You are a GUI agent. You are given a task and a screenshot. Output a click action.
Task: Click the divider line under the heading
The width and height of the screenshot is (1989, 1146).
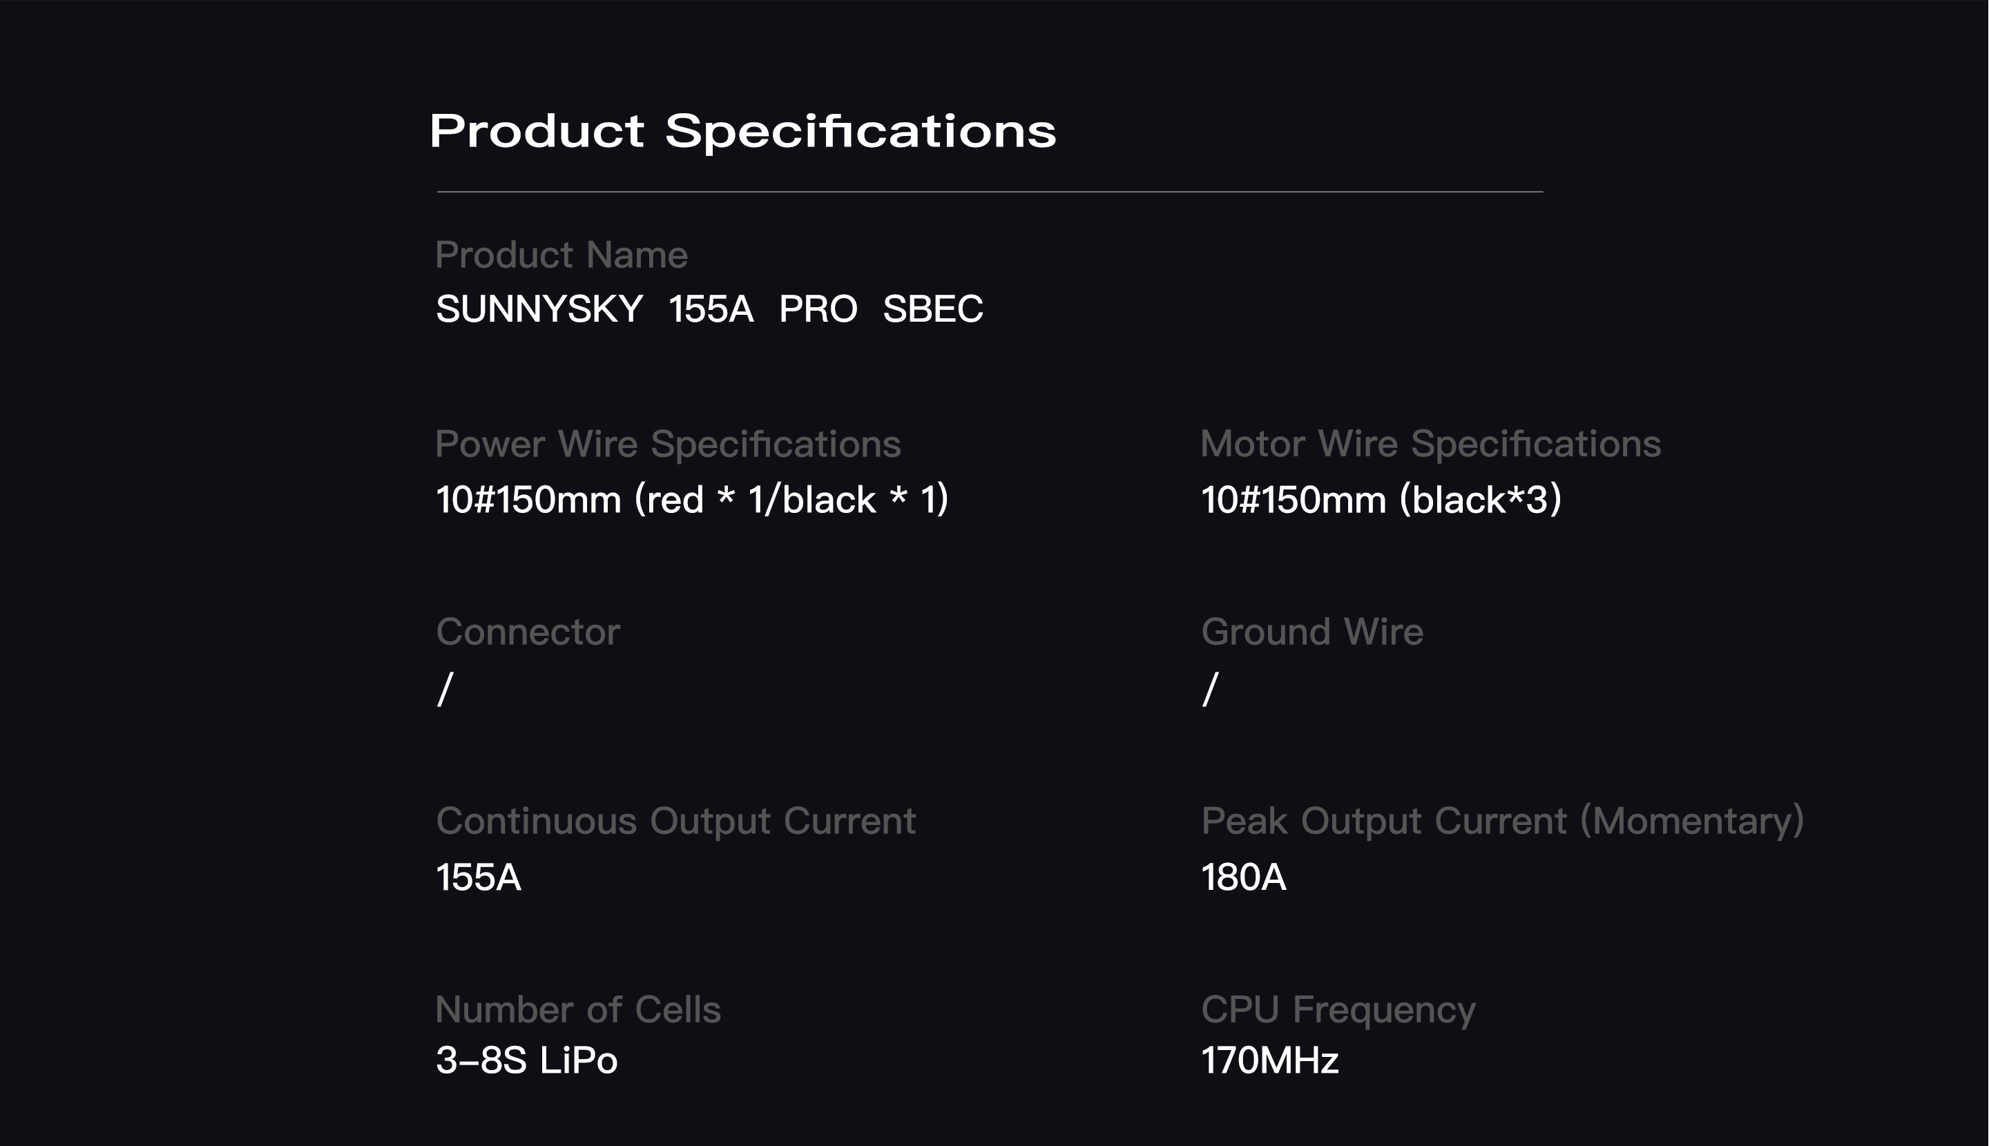(x=989, y=191)
